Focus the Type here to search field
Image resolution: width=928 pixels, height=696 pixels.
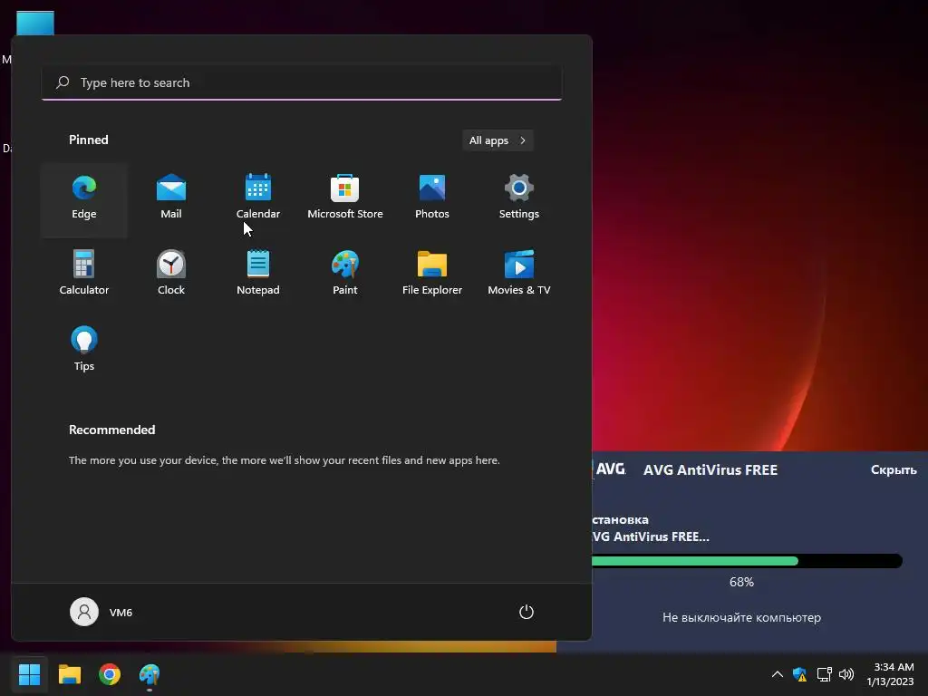[x=302, y=82]
